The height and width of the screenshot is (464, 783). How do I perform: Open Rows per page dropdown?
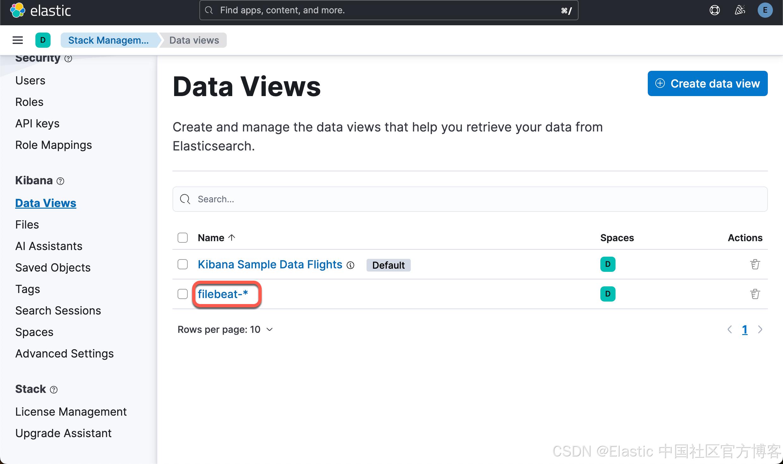point(225,329)
